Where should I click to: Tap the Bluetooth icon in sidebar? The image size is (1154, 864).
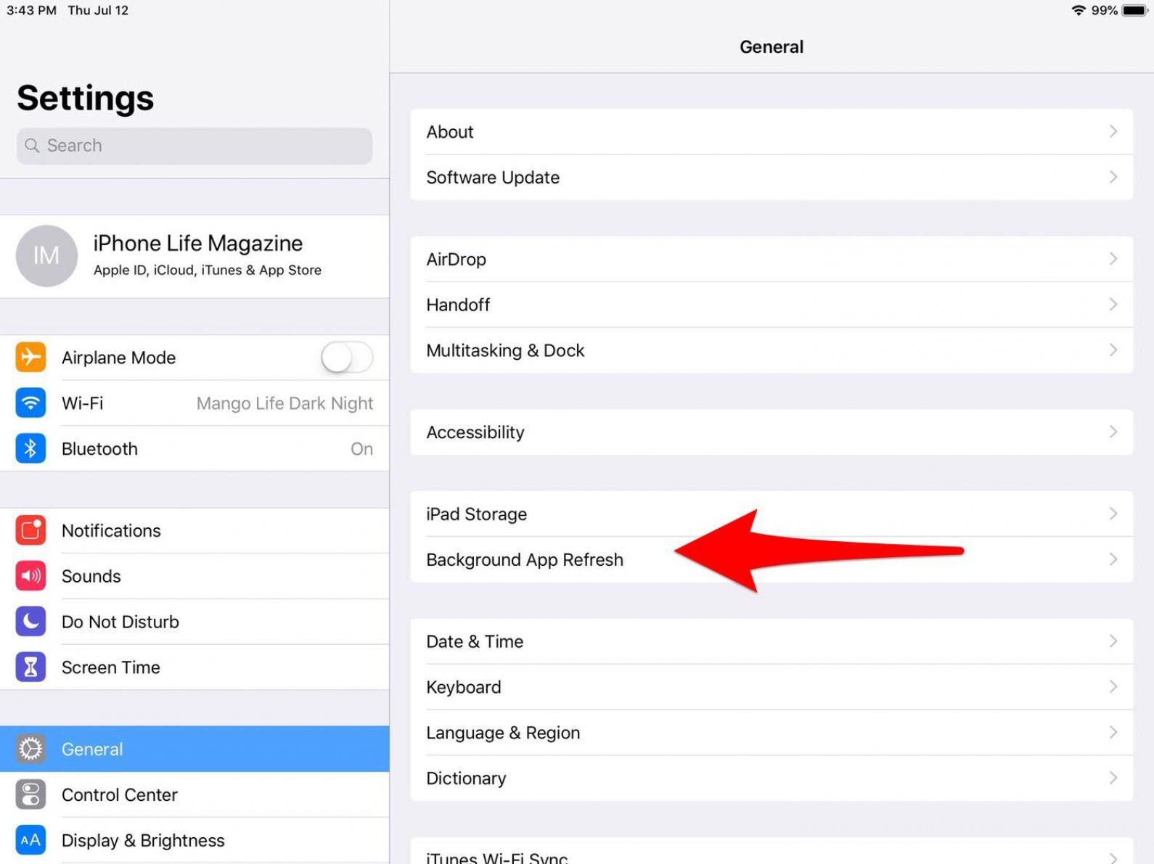point(30,448)
